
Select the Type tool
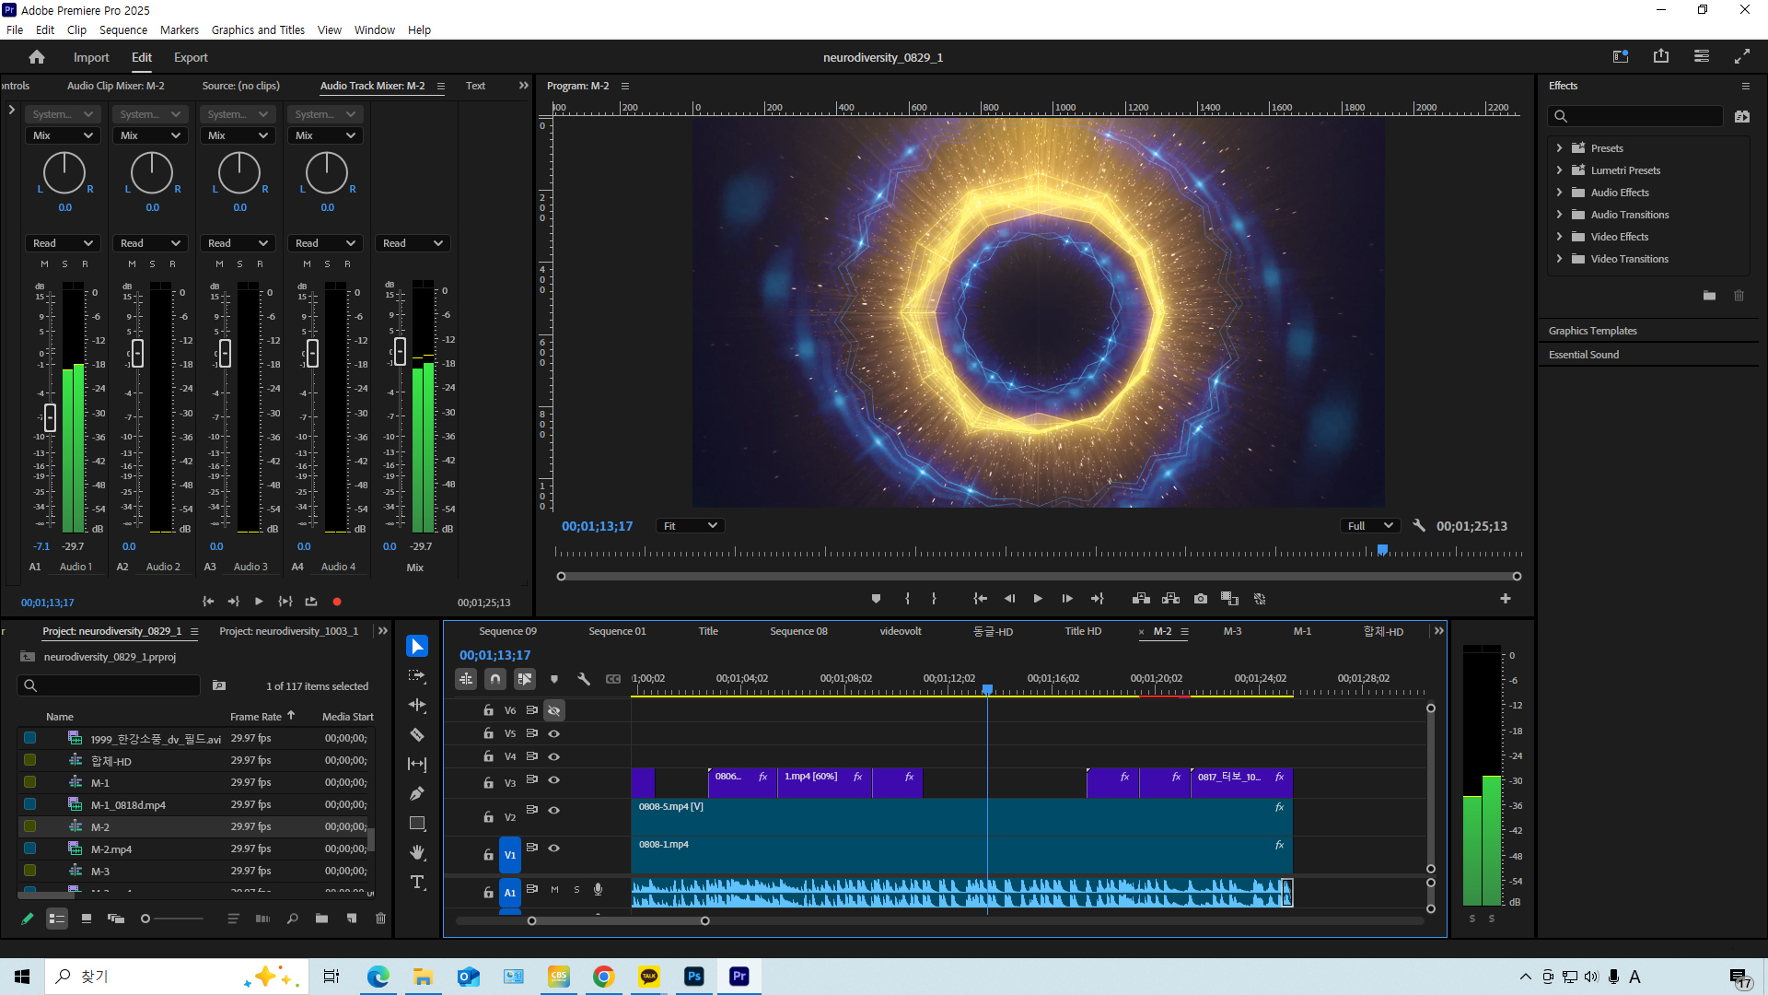point(417,882)
